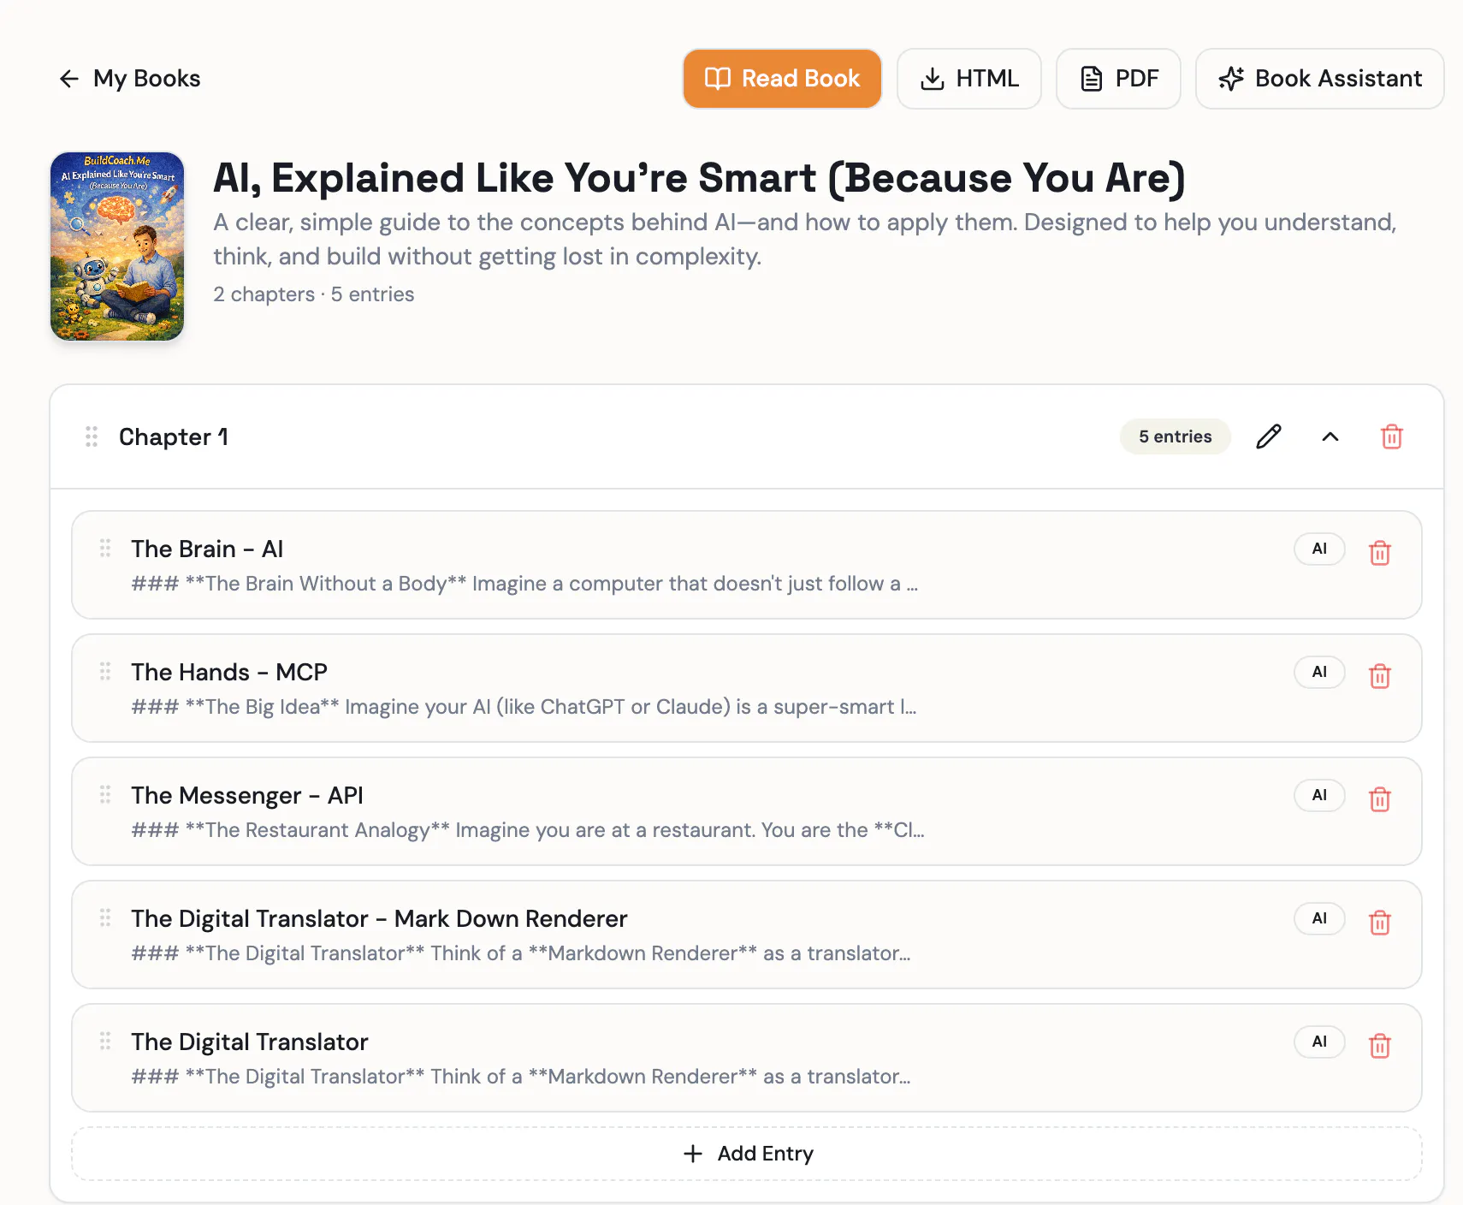Screen dimensions: 1463x1205
Task: Click AI badge on The Brain entry
Action: pos(1319,549)
